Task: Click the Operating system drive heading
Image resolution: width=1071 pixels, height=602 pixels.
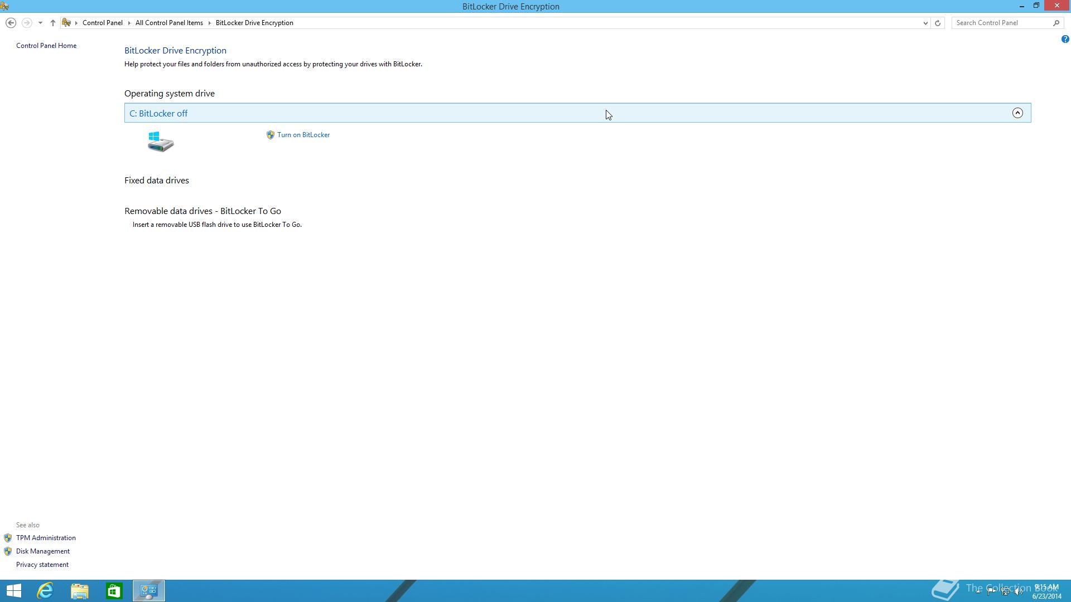Action: 170,94
